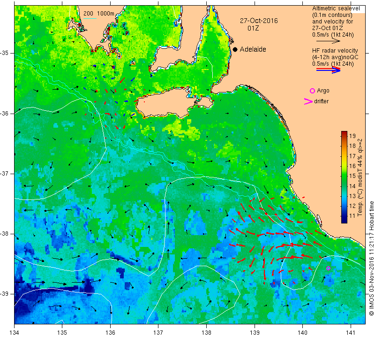
Task: Click the red-blue HF radar scale arrow
Action: coord(328,69)
